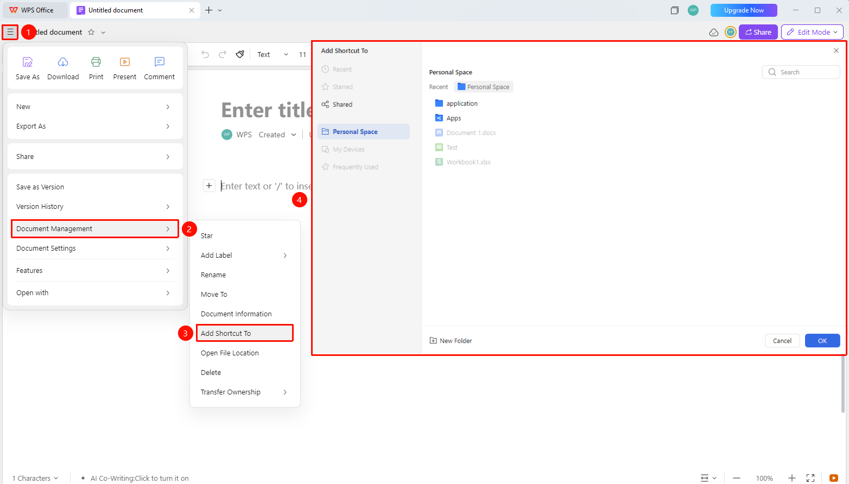Create a New Folder in dialog
The height and width of the screenshot is (484, 849).
[x=451, y=341]
